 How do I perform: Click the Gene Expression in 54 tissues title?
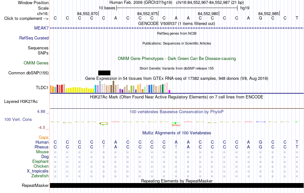[x=177, y=79]
